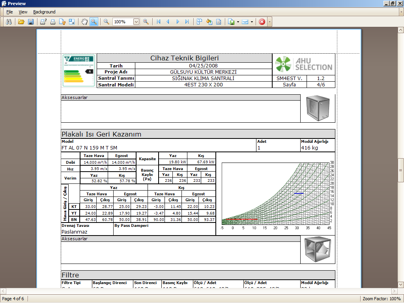
Task: Click the paint bucket background color icon
Action: 209,22
